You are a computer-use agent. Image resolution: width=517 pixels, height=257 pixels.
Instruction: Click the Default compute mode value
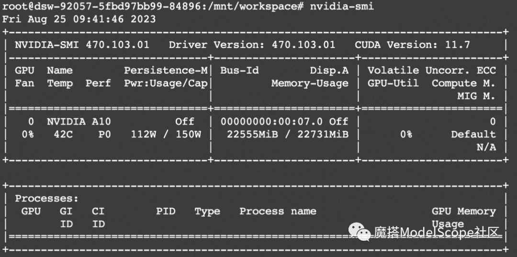(473, 134)
